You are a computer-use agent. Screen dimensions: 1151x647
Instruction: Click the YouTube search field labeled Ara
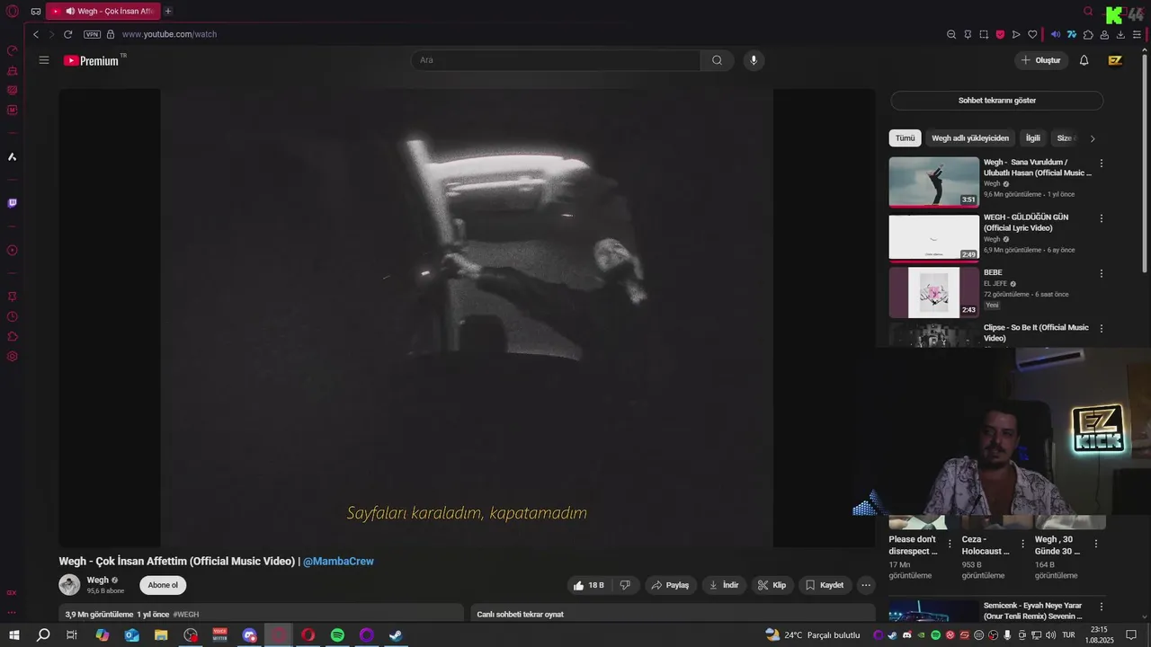pos(556,60)
